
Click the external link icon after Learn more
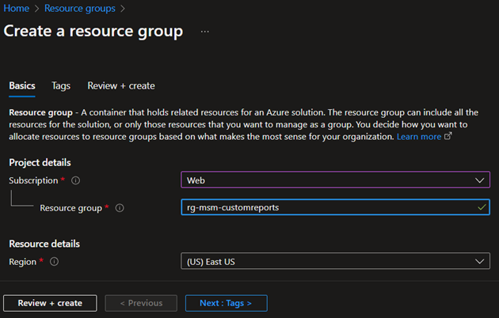click(x=448, y=137)
